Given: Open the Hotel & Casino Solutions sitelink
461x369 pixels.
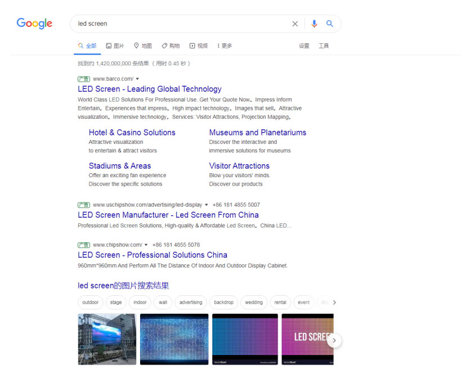Looking at the screenshot, I should coord(132,132).
